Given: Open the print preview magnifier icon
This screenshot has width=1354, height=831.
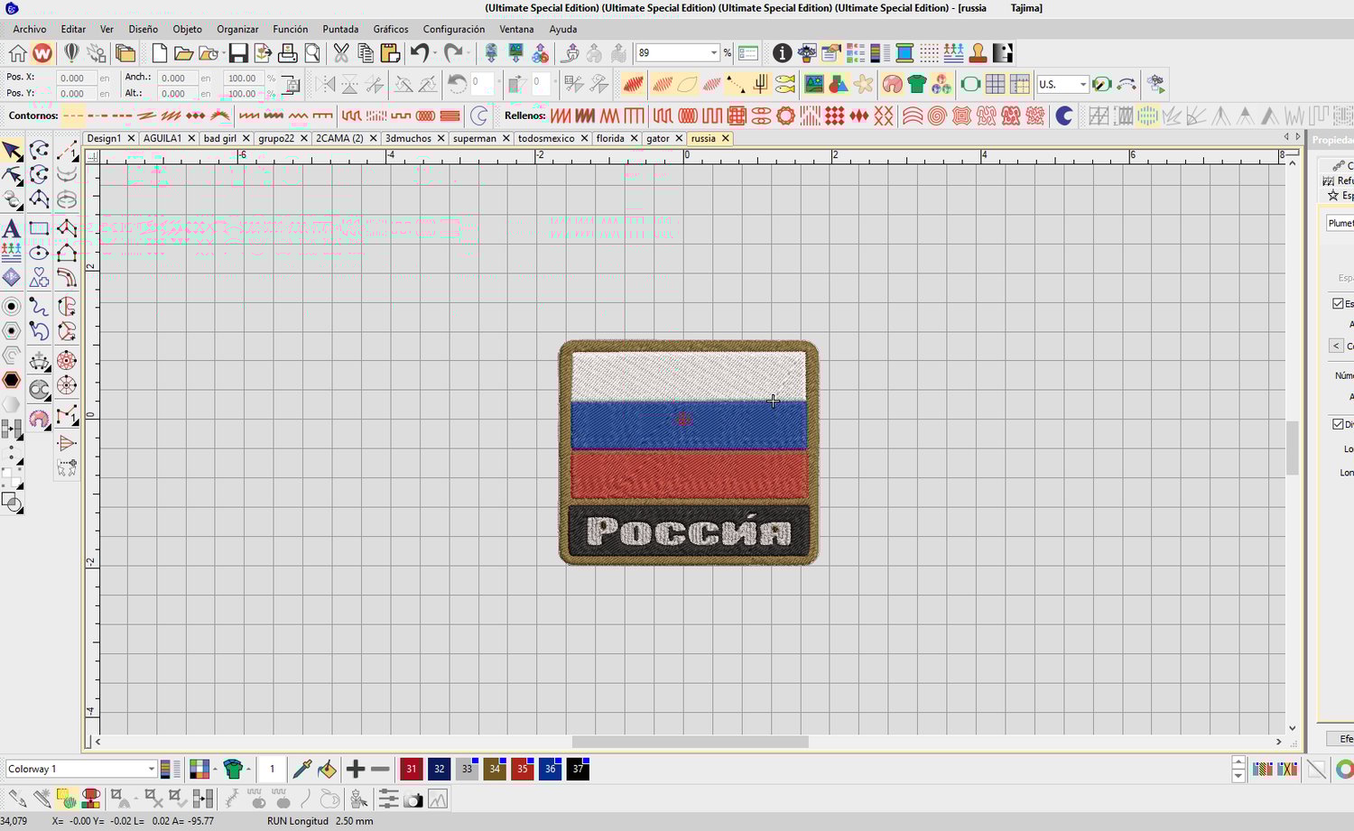Looking at the screenshot, I should point(312,53).
